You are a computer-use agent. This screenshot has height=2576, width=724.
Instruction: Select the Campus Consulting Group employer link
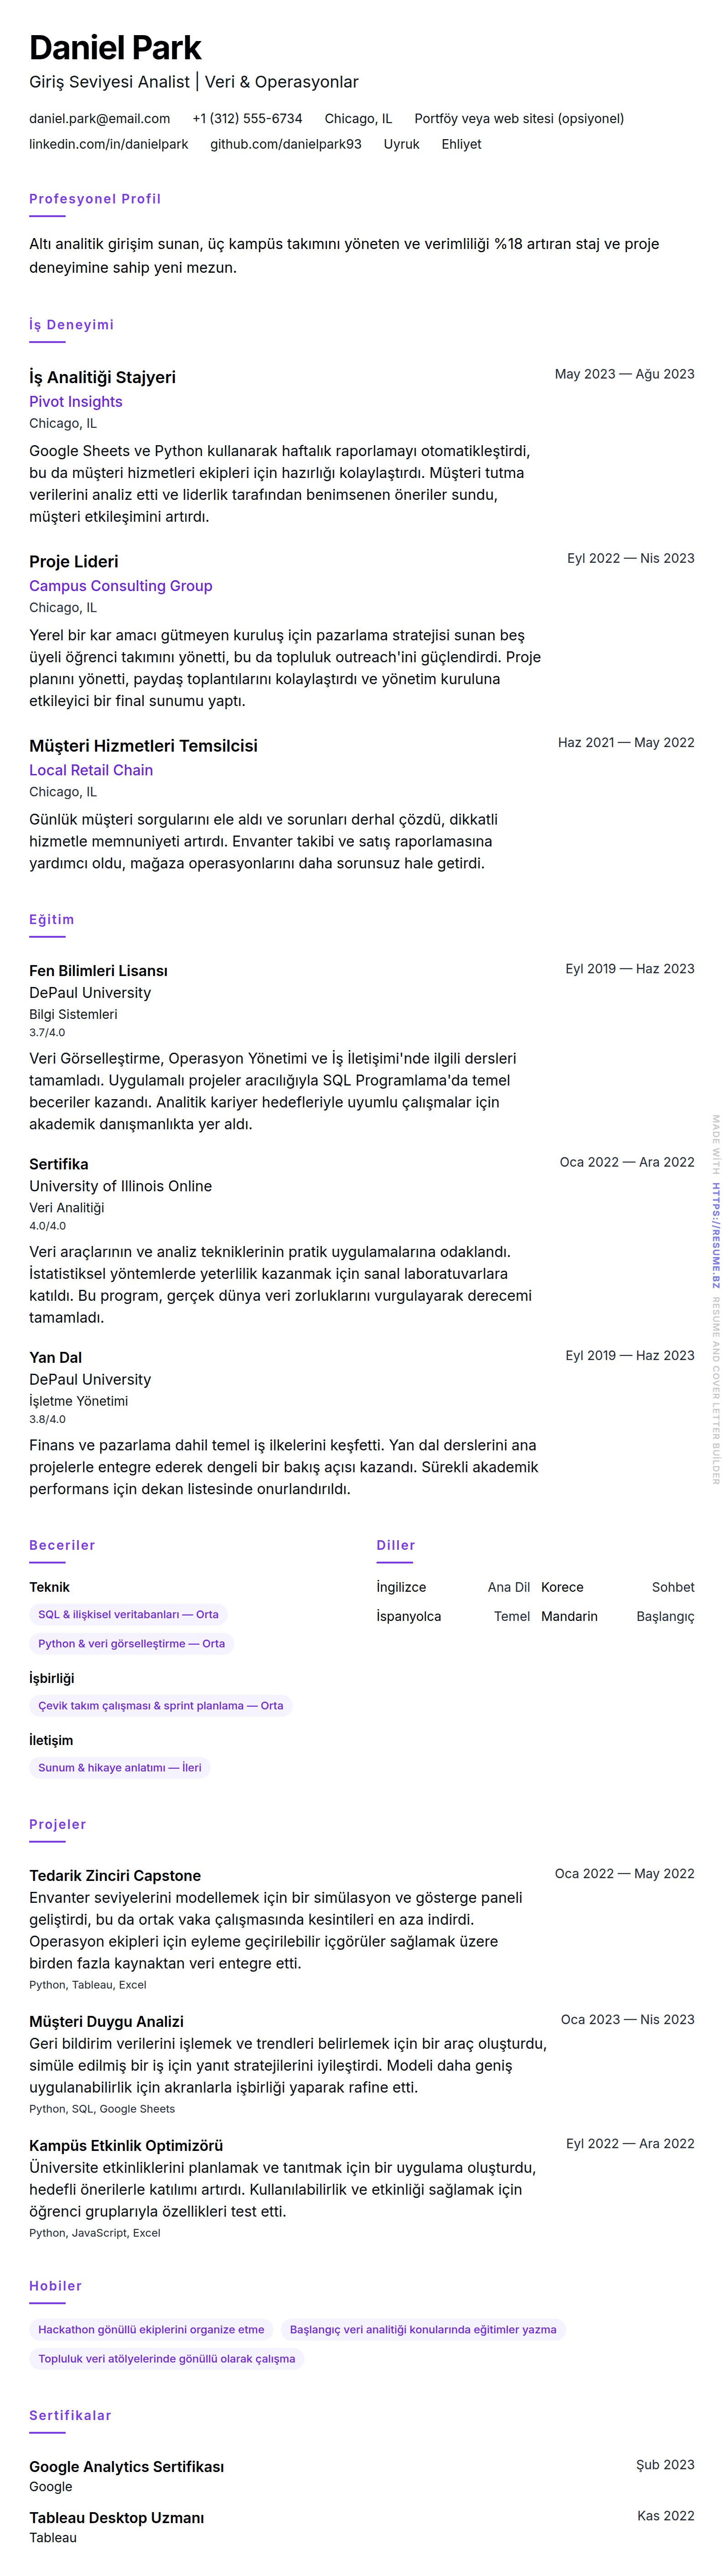(120, 585)
